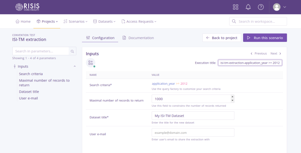Click the notifications bell icon
301x153 pixels.
pos(248,7)
